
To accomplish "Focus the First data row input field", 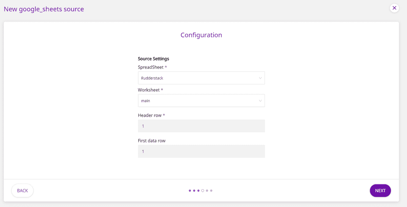I will point(201,151).
